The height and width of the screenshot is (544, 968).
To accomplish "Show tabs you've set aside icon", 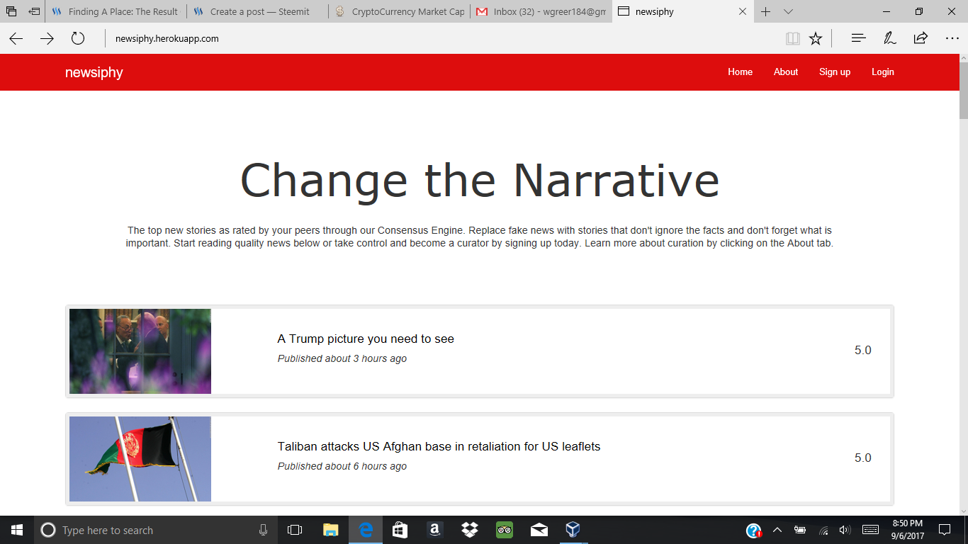I will tap(11, 11).
